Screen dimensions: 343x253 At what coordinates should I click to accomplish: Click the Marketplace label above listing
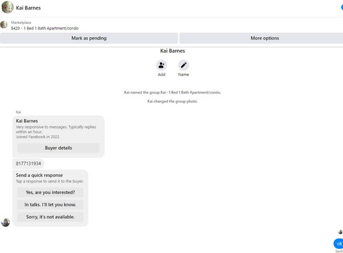pyautogui.click(x=21, y=23)
